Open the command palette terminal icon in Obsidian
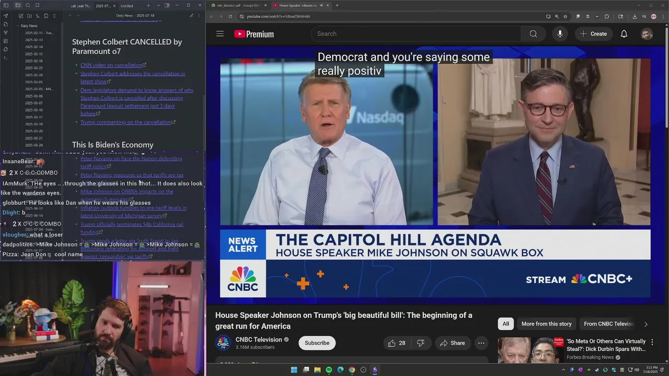Screen dimensions: 669x376 coord(6,57)
